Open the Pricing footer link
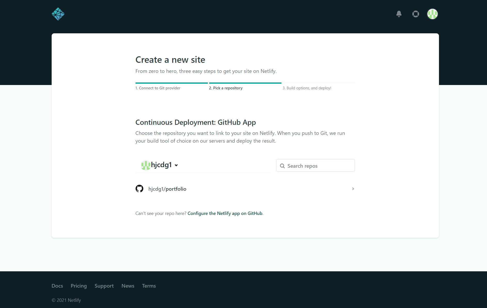Image resolution: width=487 pixels, height=308 pixels. 79,286
